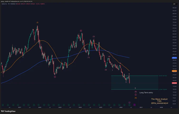Select the orange (II) wave label
Image resolution: width=179 pixels, height=114 pixels.
click(x=136, y=98)
